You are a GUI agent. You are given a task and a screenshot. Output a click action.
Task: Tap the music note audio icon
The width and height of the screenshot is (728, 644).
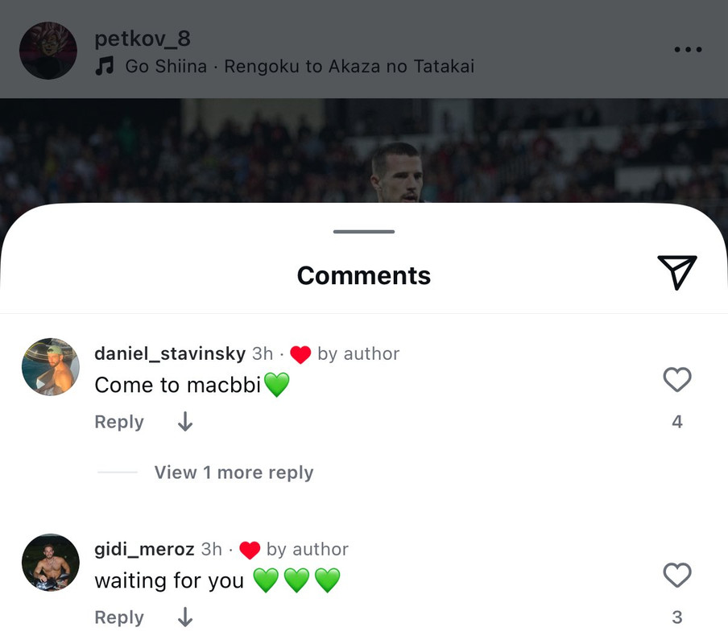105,66
